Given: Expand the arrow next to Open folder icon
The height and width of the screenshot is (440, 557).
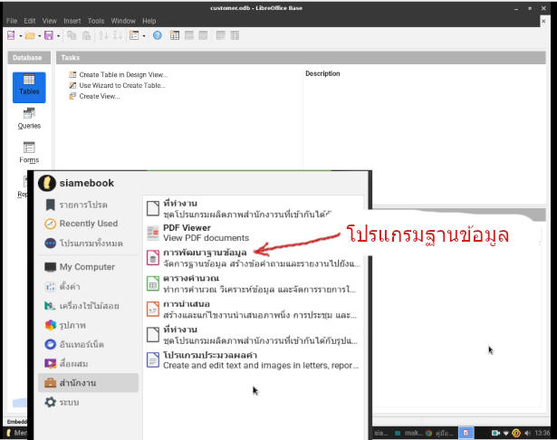Looking at the screenshot, I should click(x=40, y=36).
